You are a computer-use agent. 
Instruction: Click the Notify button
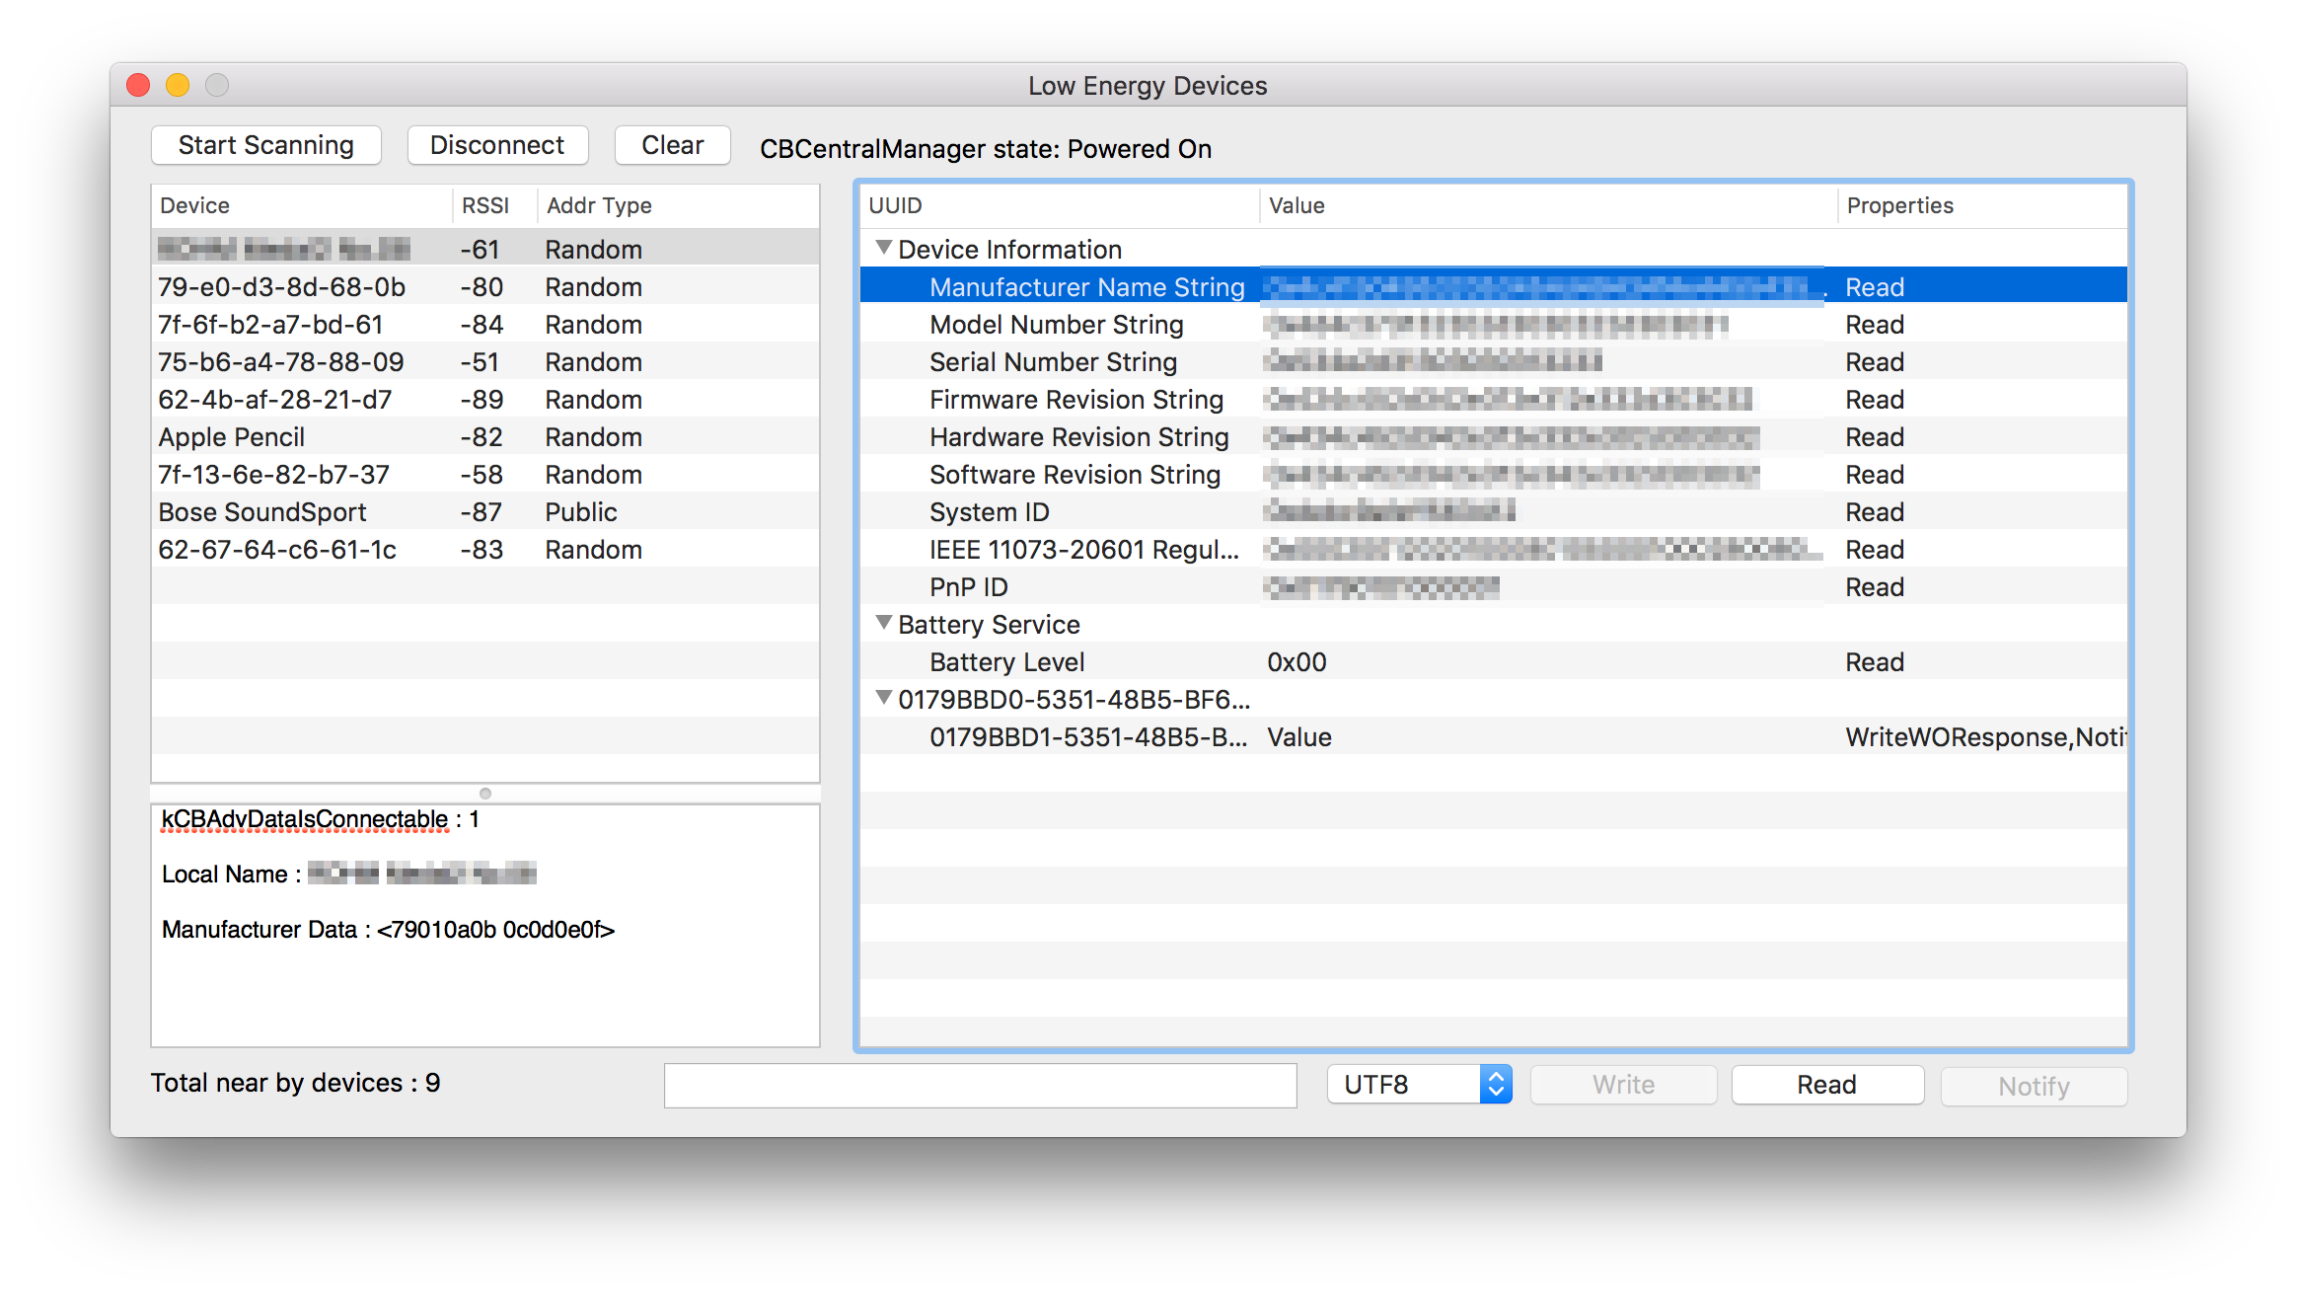(x=2034, y=1086)
